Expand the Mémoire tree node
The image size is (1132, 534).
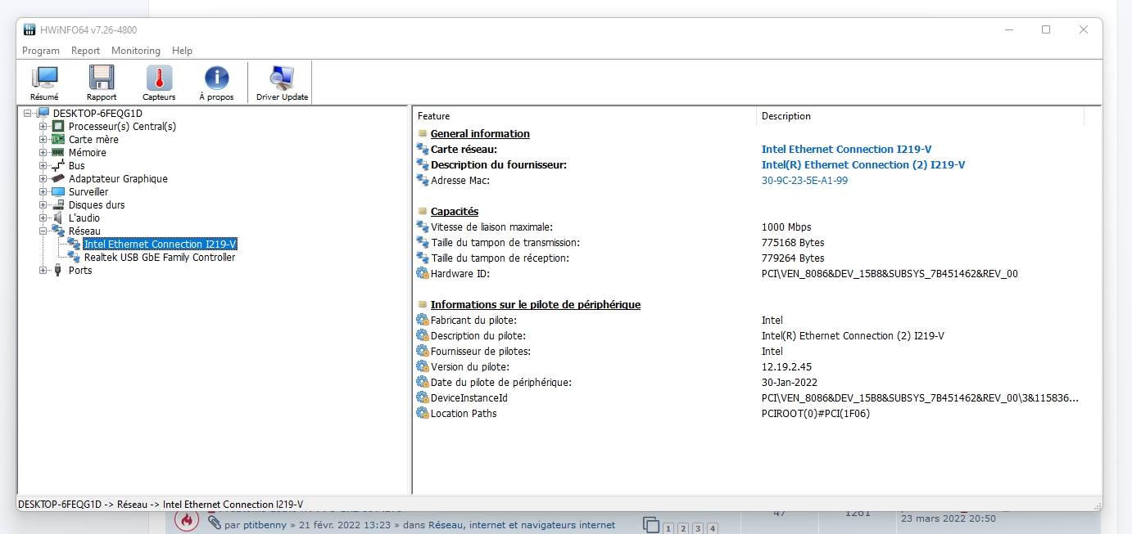[43, 153]
